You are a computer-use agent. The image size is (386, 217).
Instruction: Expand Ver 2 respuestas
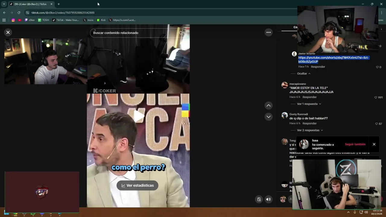coord(310,130)
